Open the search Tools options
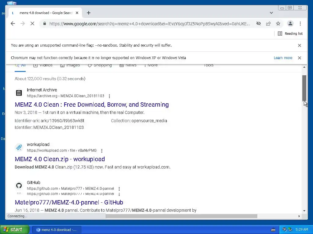The image size is (313, 234). 208,65
